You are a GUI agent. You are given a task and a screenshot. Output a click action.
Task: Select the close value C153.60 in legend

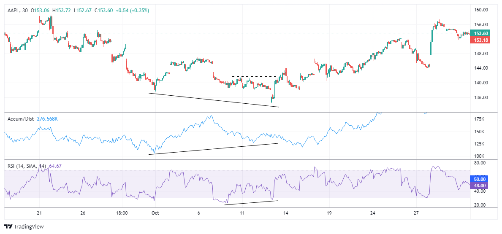tap(103, 11)
